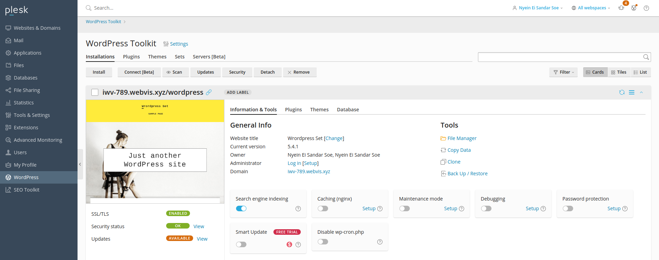The height and width of the screenshot is (260, 659).
Task: Click the link icon beside the site name
Action: (209, 92)
